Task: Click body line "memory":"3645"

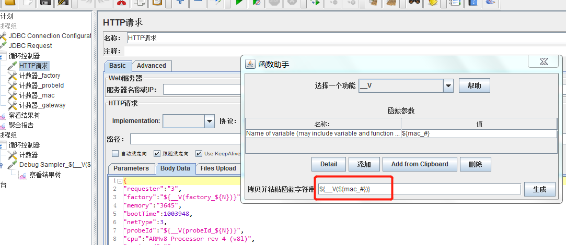Action: [x=152, y=205]
